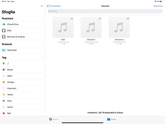Screen dimensions: 165x124
Task: Select the Rosso red tag dot
Action: tap(4, 70)
